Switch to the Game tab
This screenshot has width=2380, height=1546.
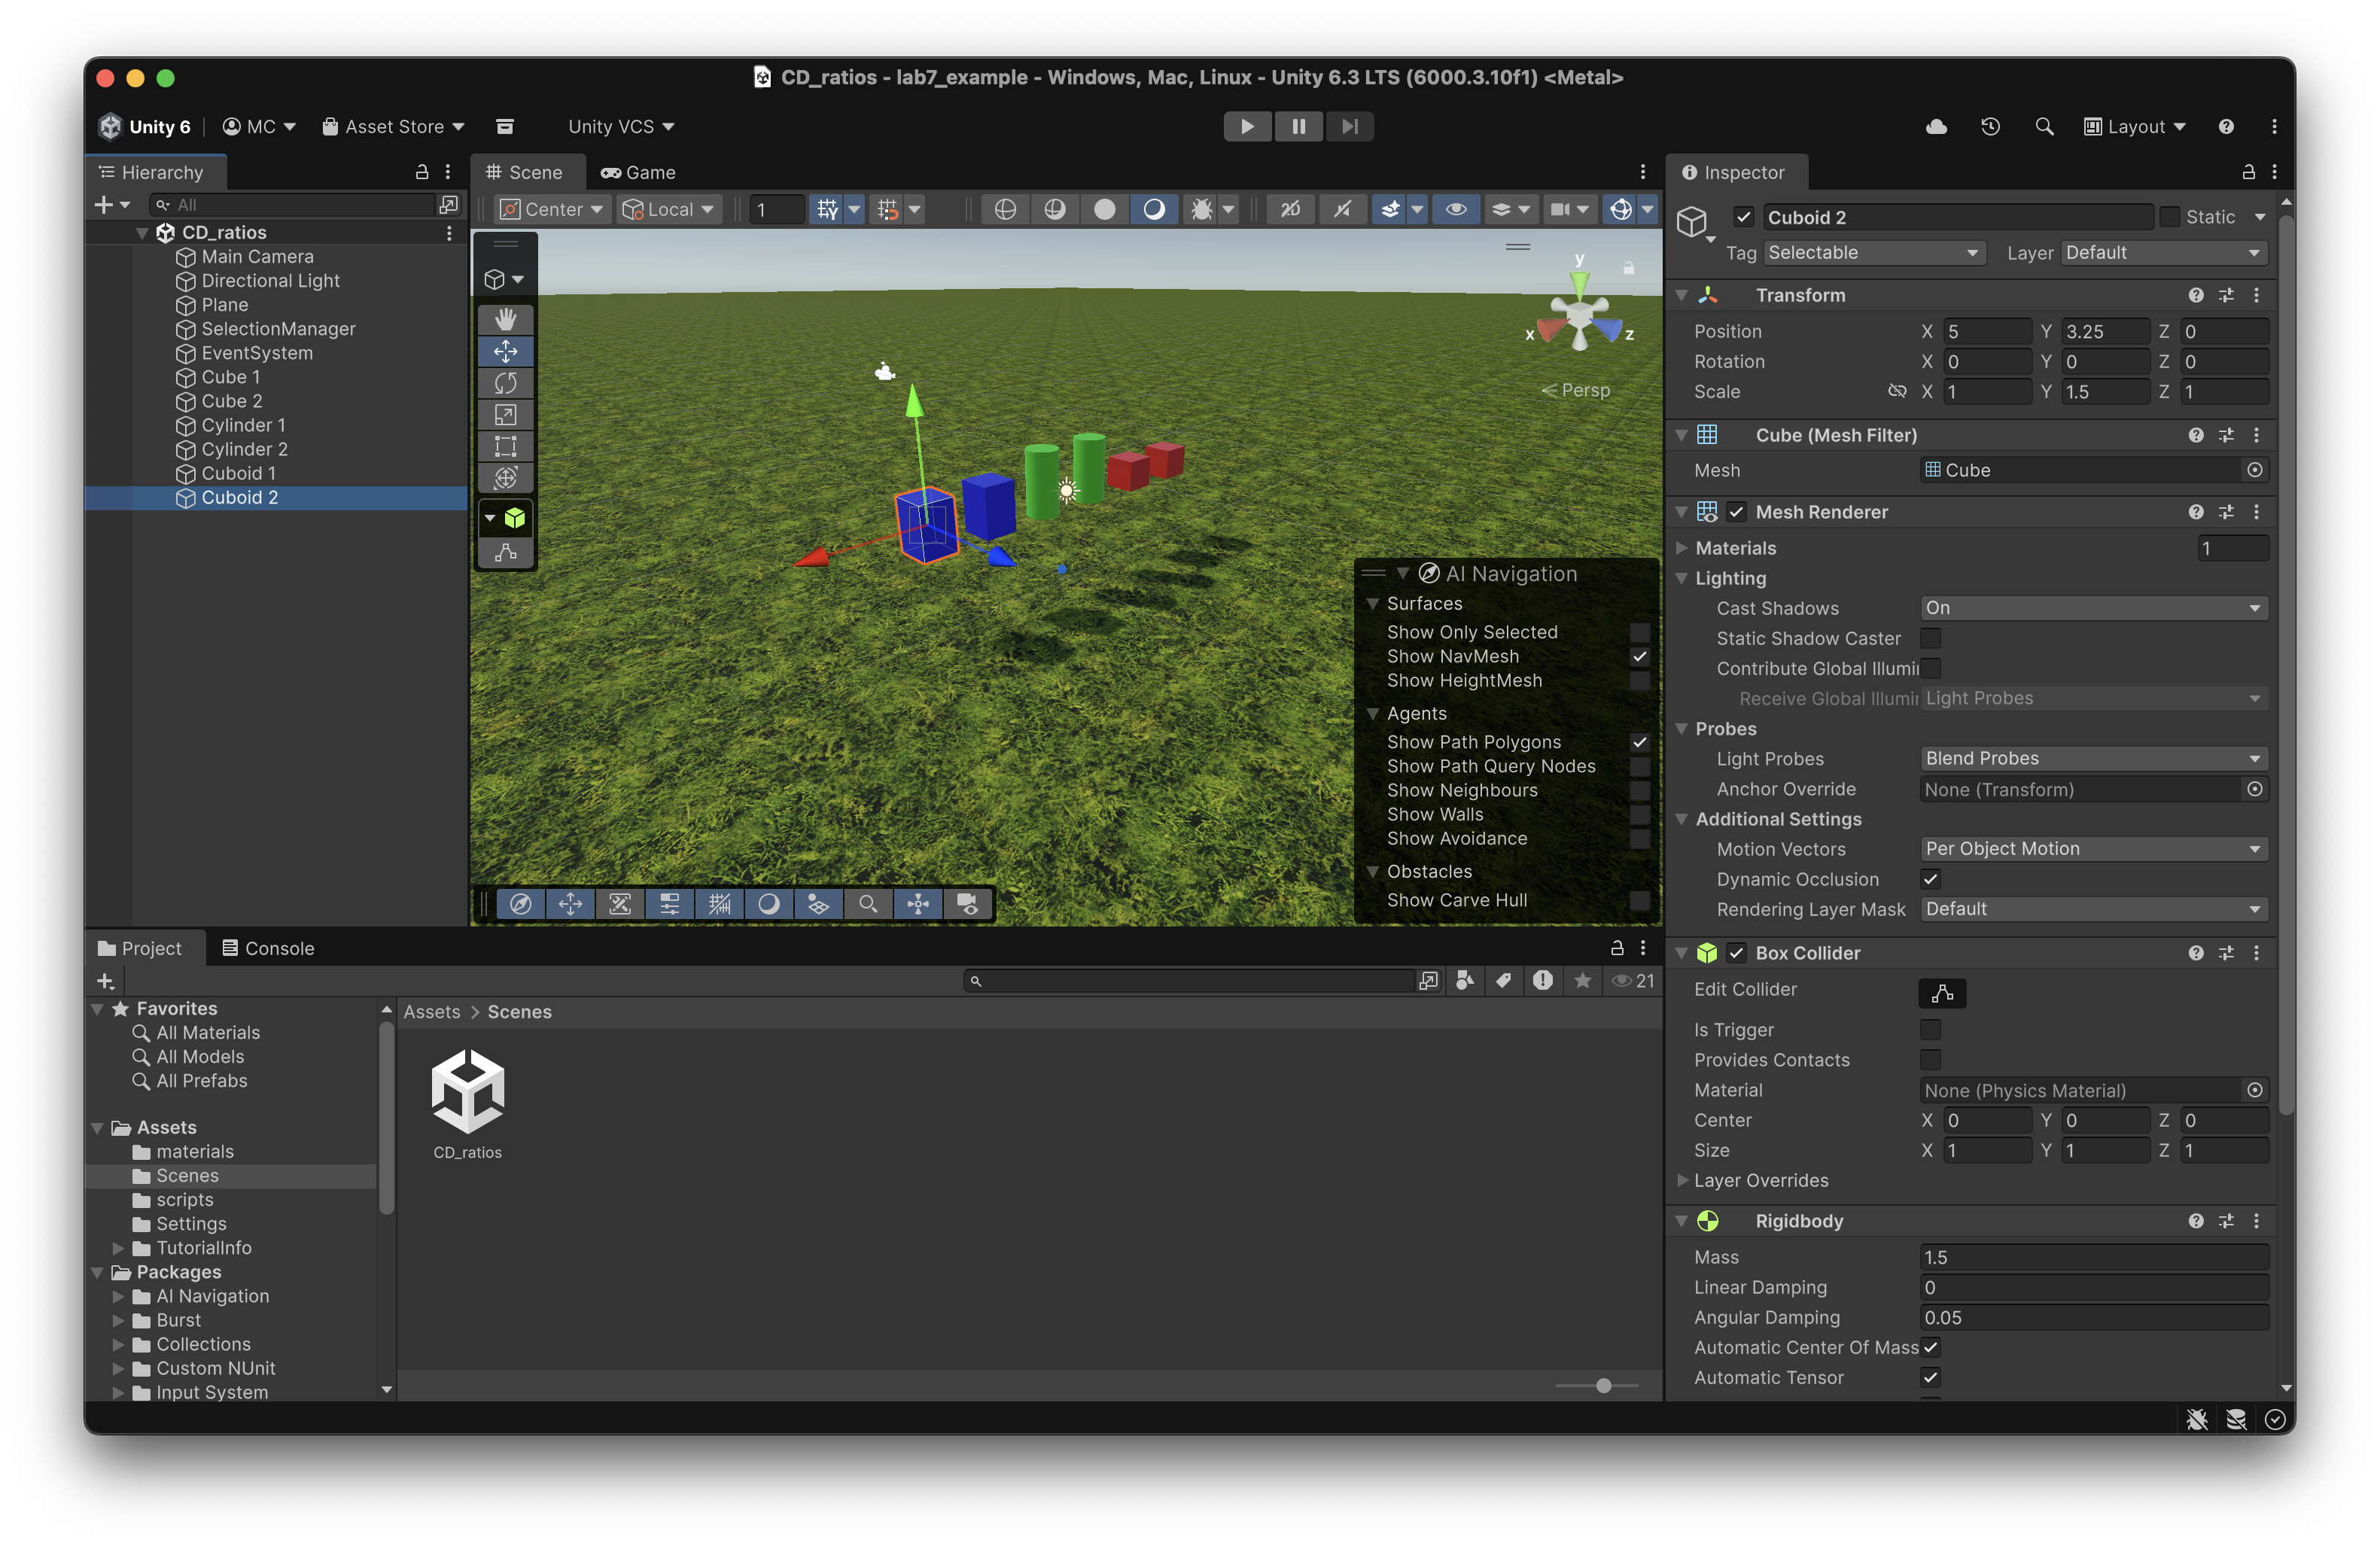coord(638,172)
